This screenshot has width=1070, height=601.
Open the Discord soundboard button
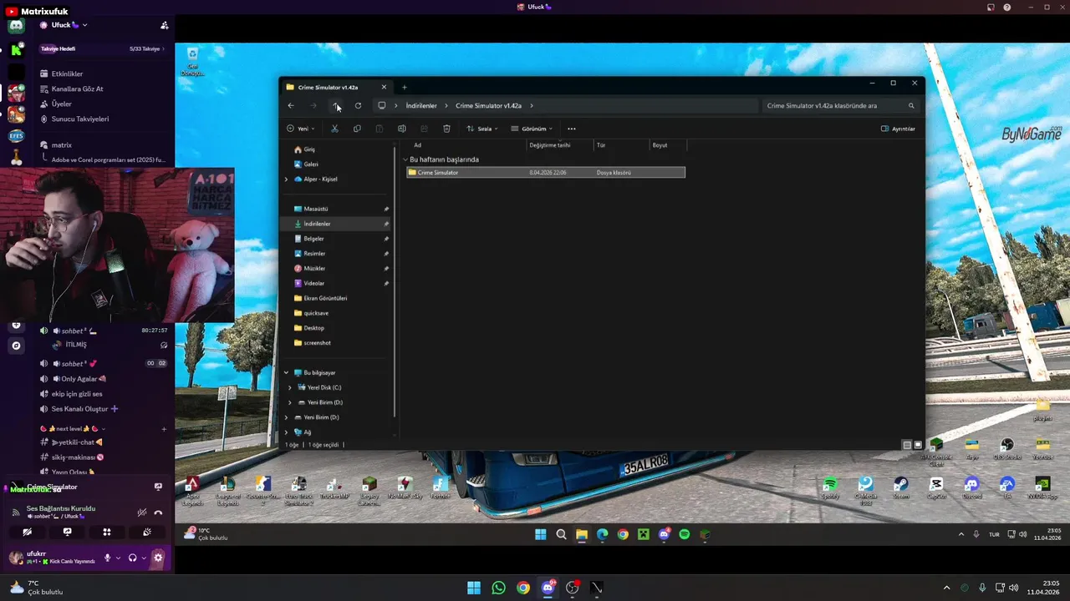click(147, 532)
